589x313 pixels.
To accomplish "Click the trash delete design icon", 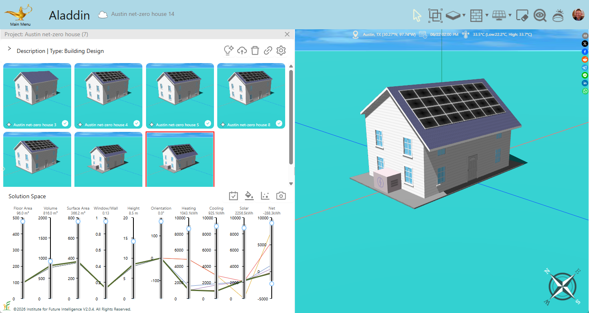I will coord(255,50).
